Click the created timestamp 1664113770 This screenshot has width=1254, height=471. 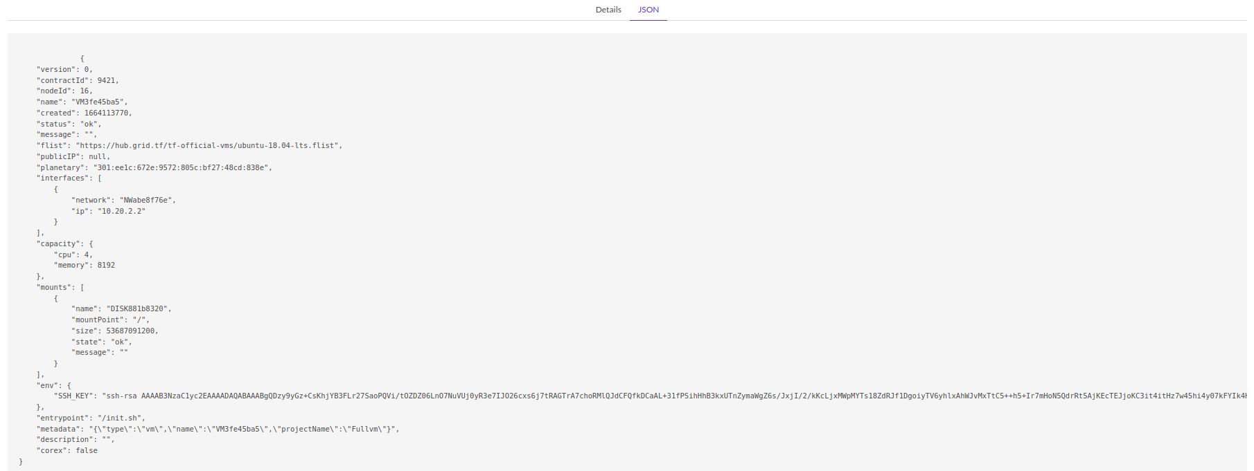click(107, 113)
